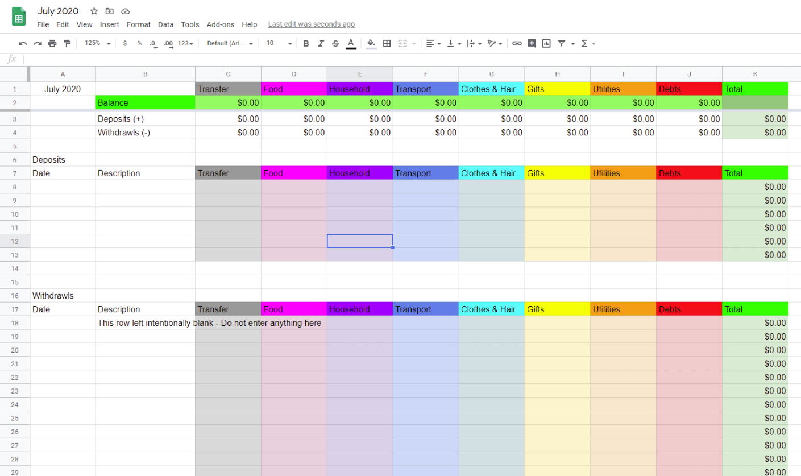Move document using the folder icon
This screenshot has height=476, width=801.
click(x=110, y=11)
